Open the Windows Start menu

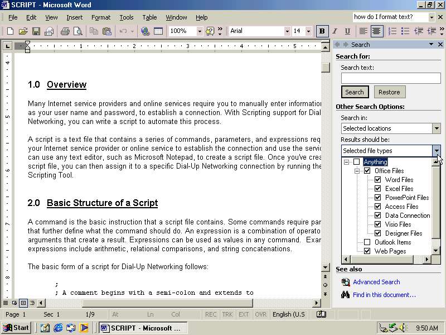coord(17,328)
